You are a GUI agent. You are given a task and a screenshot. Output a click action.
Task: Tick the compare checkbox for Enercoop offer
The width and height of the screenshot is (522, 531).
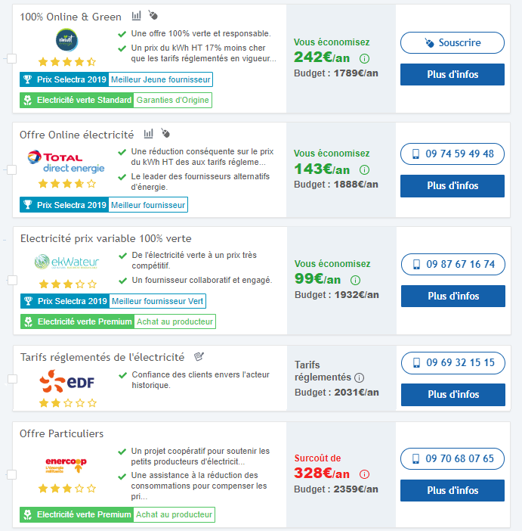point(11,475)
